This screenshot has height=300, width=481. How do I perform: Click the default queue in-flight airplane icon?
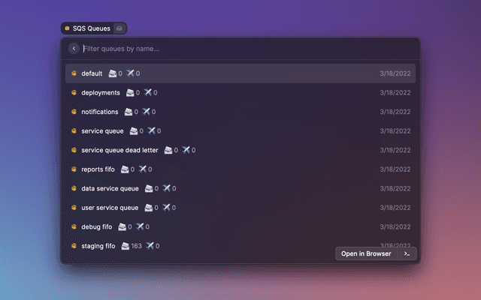(x=130, y=73)
